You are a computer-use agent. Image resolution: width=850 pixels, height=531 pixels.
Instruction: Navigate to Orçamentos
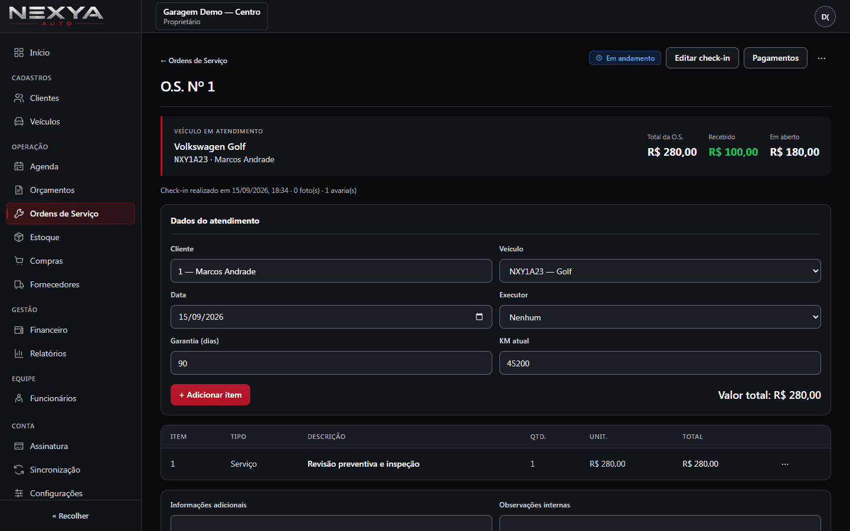pyautogui.click(x=71, y=190)
